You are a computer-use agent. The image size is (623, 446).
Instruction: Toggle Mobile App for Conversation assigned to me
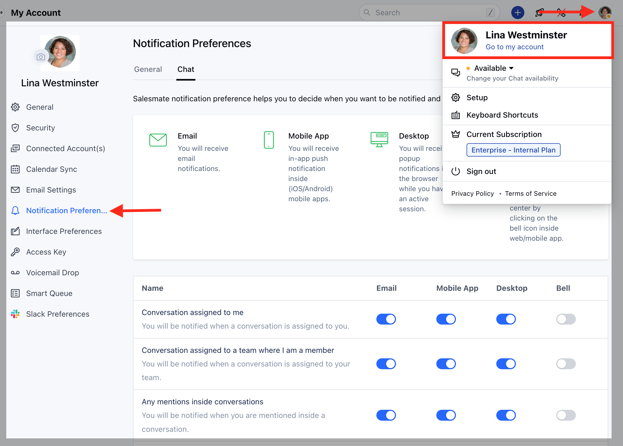click(446, 319)
